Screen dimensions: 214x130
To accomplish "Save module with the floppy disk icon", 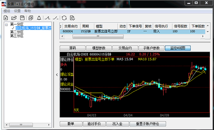I will coord(22,18).
